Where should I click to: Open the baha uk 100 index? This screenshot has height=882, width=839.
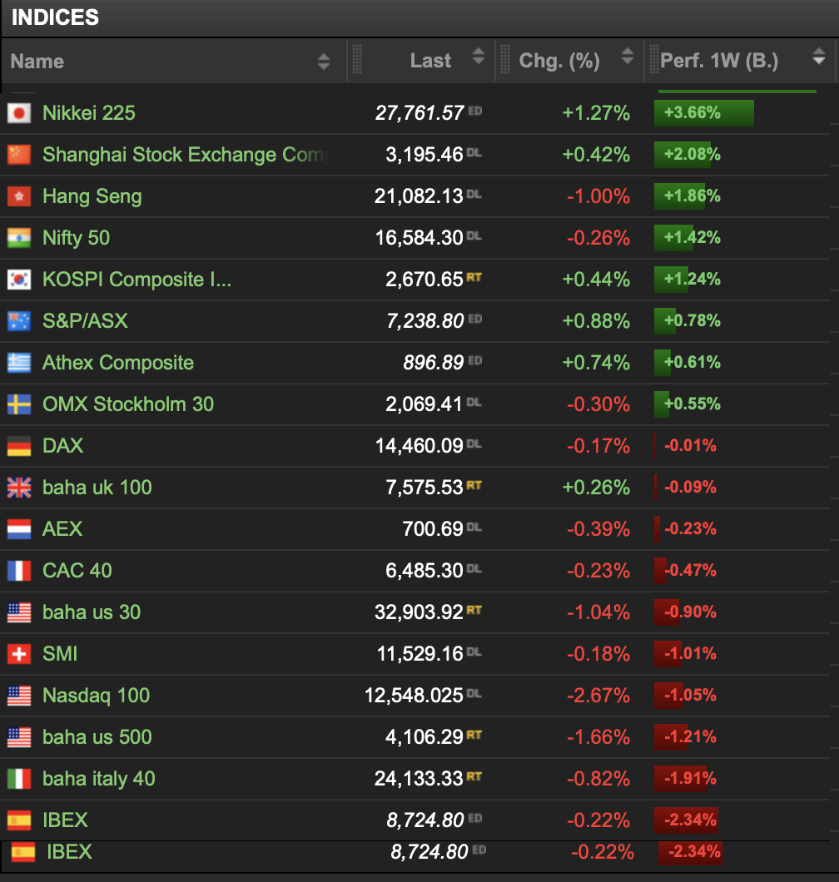click(x=97, y=488)
